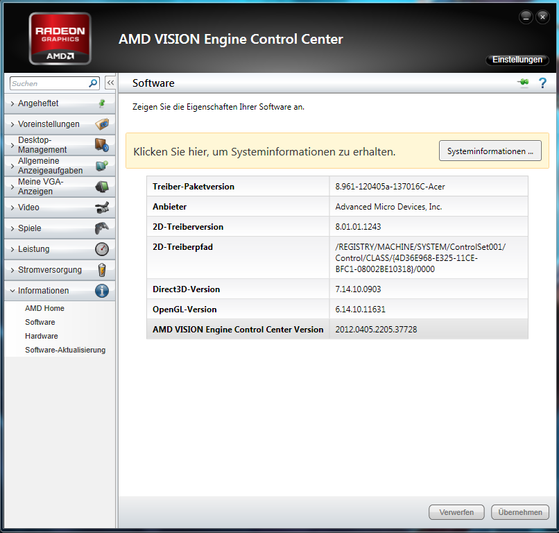Click the Video camcorder icon
The image size is (559, 533).
102,208
